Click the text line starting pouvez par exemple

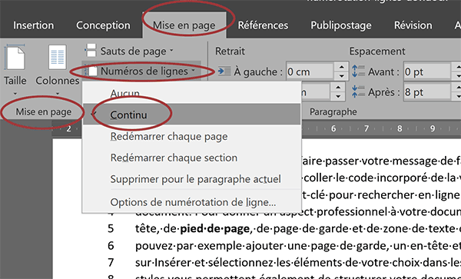[x=298, y=245]
